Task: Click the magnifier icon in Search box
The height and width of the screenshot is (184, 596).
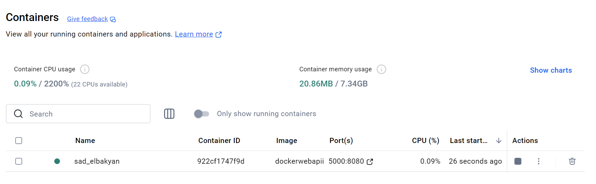Action: [18, 114]
